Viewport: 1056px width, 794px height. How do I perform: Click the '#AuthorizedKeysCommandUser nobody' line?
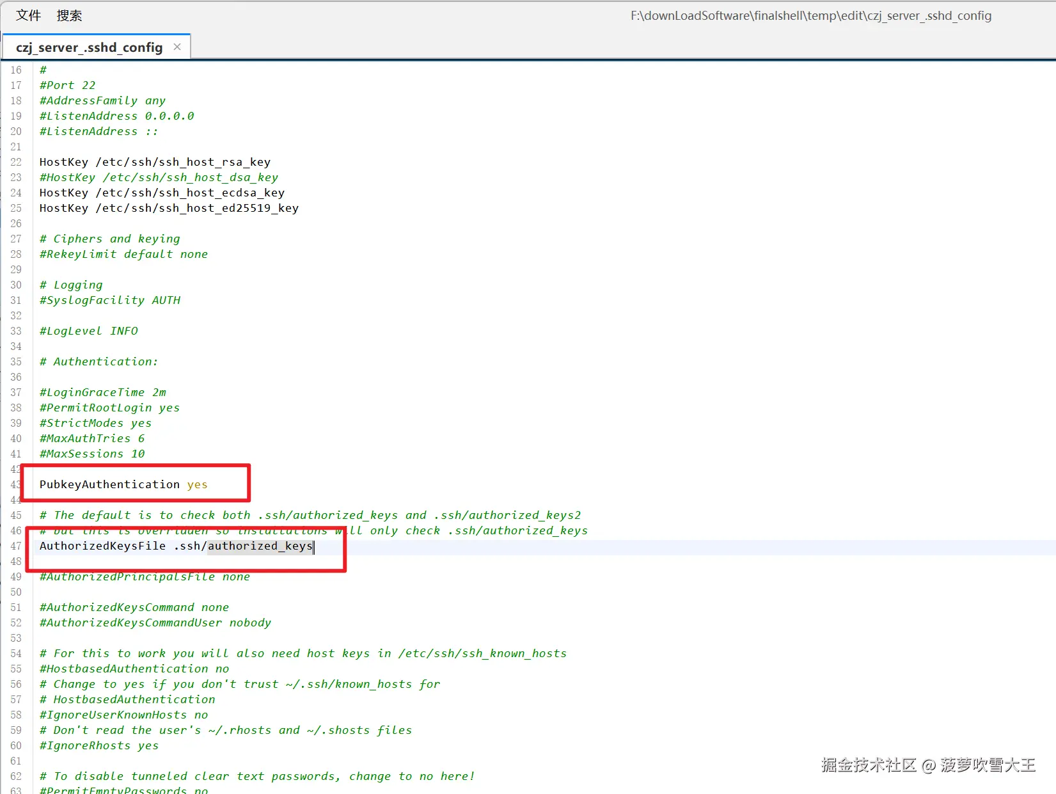pos(155,623)
